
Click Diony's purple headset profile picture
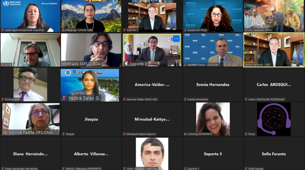click(x=274, y=119)
